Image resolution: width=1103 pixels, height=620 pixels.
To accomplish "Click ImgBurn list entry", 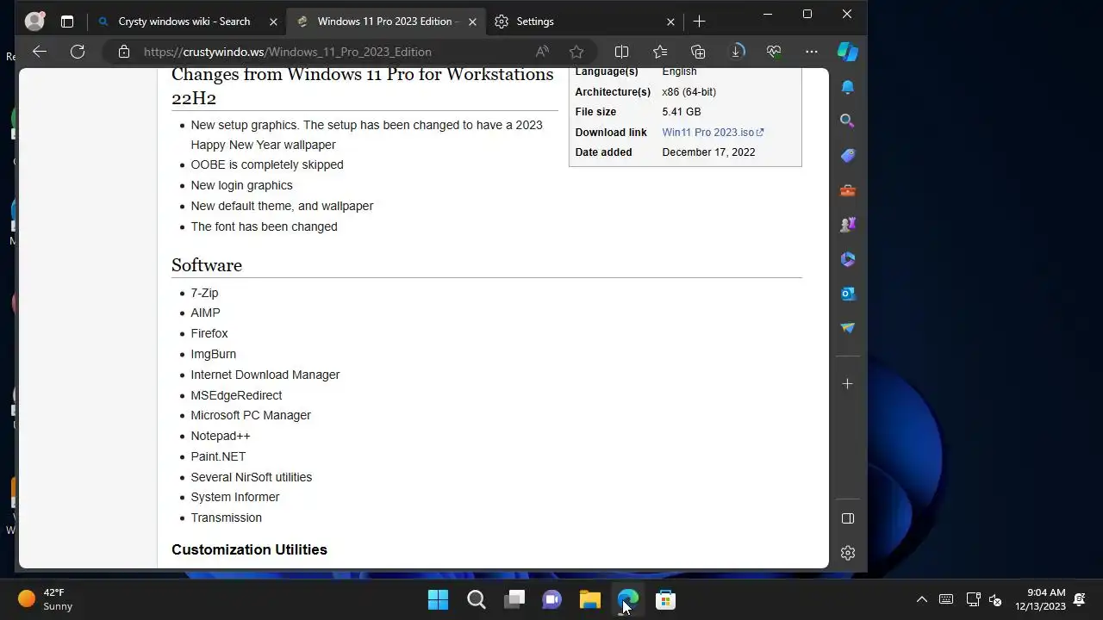I will pyautogui.click(x=213, y=354).
